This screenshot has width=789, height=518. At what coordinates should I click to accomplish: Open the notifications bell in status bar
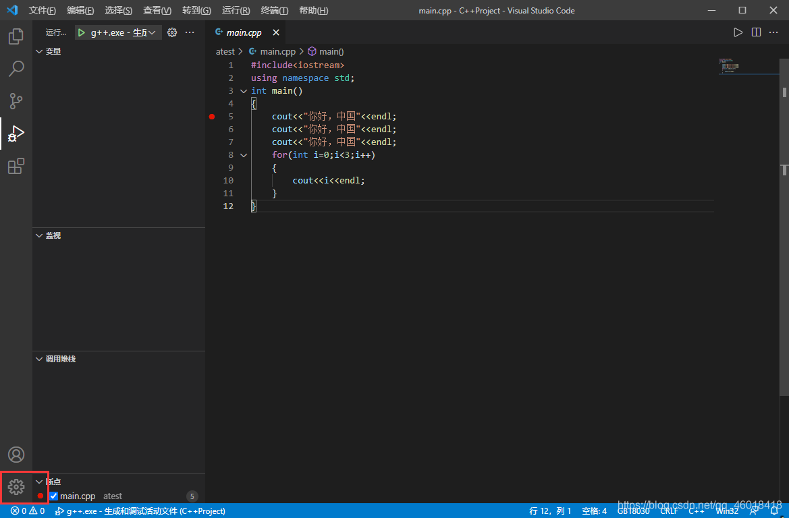(774, 511)
